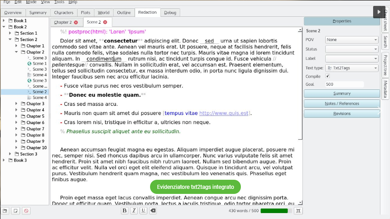Screen dimensions: 390x219
Task: Expand Section 3 in tree
Action: click(10, 154)
